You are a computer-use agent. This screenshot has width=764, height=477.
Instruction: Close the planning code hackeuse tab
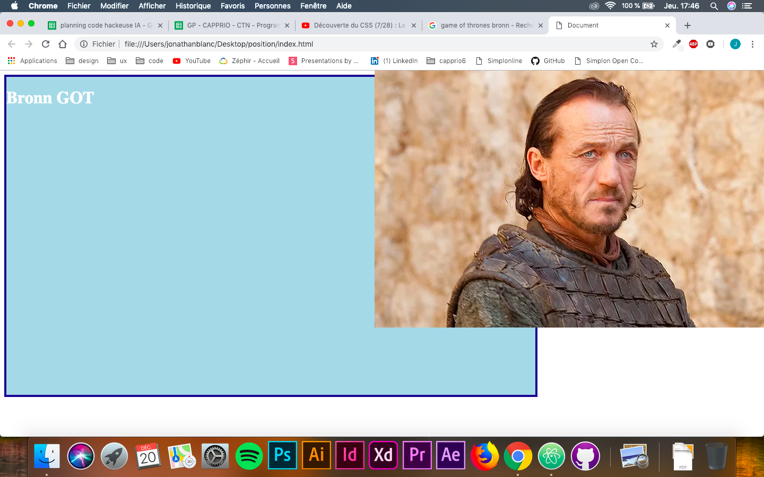[160, 25]
